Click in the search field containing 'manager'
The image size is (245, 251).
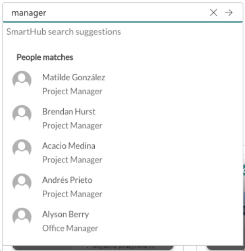pyautogui.click(x=105, y=13)
